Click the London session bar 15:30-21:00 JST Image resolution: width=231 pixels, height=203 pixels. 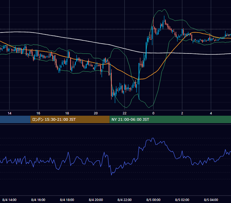coord(70,119)
